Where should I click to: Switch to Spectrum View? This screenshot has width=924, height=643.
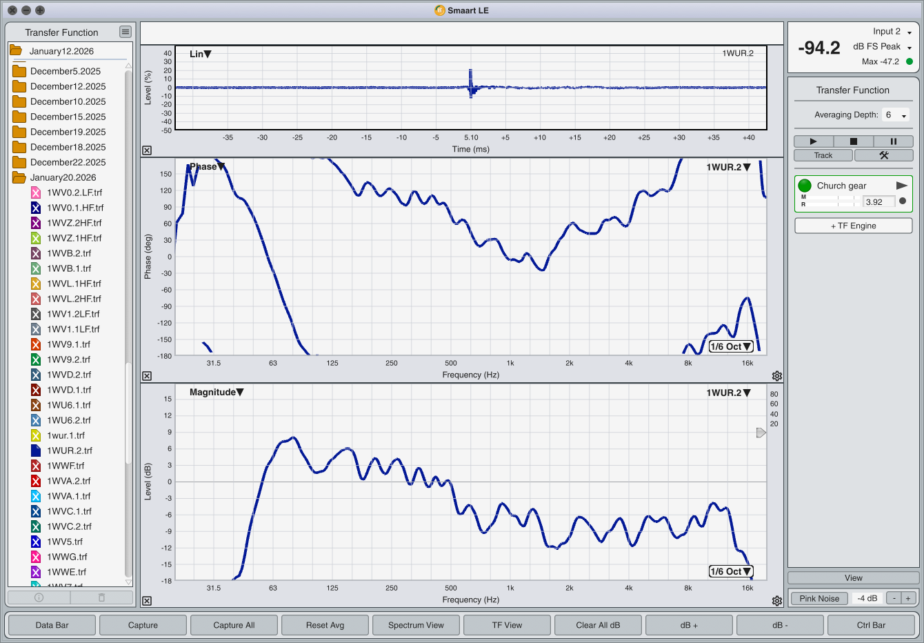pyautogui.click(x=416, y=625)
